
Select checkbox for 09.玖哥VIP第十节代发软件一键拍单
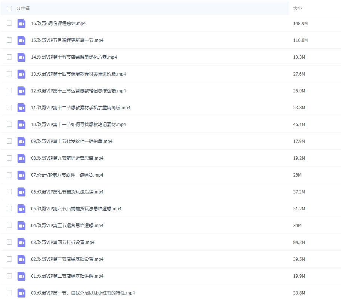click(9, 141)
